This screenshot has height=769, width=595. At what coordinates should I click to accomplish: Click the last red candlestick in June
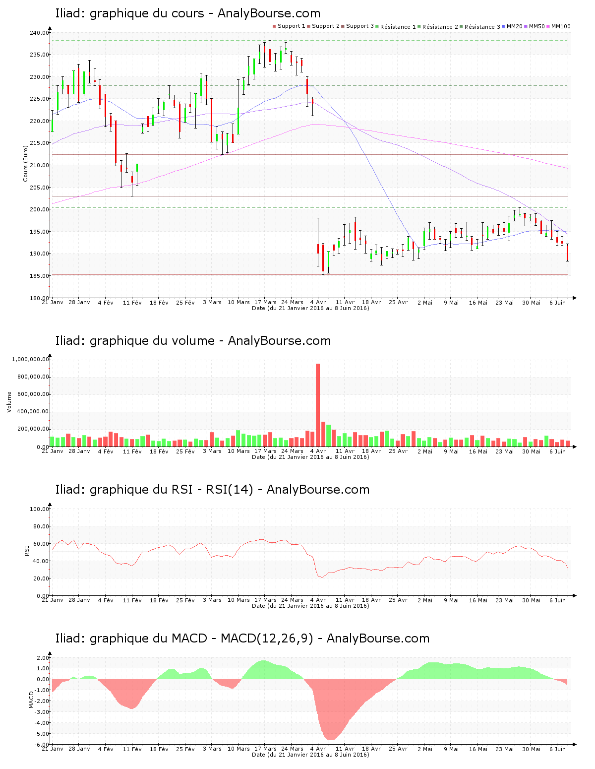click(567, 253)
